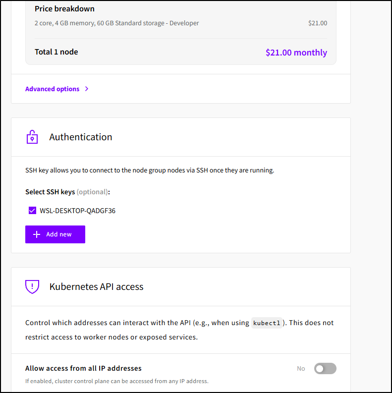This screenshot has height=393, width=392.
Task: Click the Price breakdown heading
Action: [64, 9]
